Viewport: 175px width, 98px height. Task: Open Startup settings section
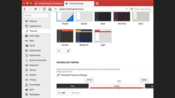pyautogui.click(x=36, y=21)
